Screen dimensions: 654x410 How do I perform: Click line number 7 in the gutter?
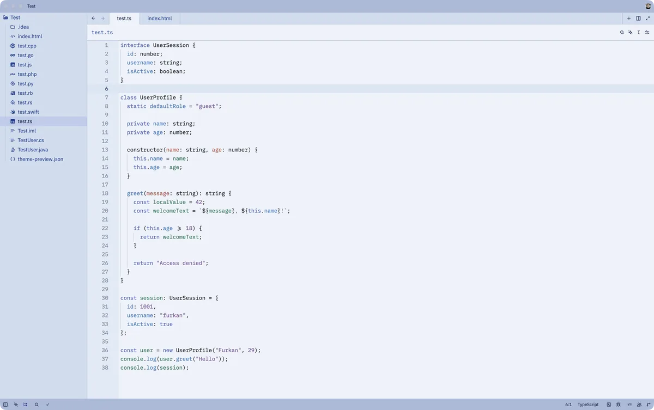(x=106, y=97)
